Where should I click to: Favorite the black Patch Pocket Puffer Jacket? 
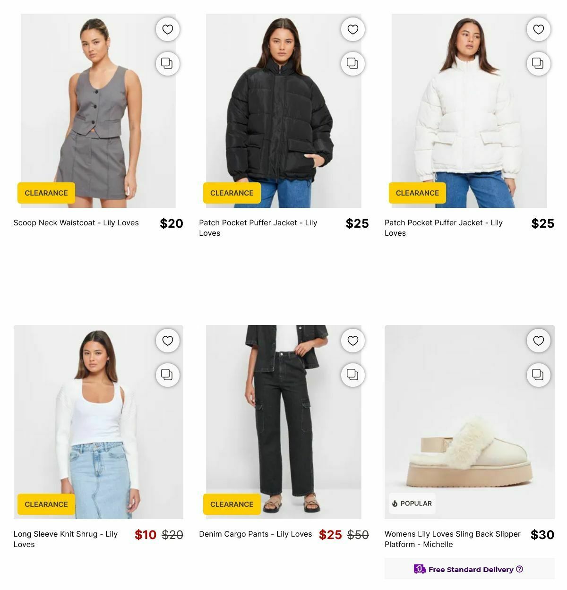[353, 29]
